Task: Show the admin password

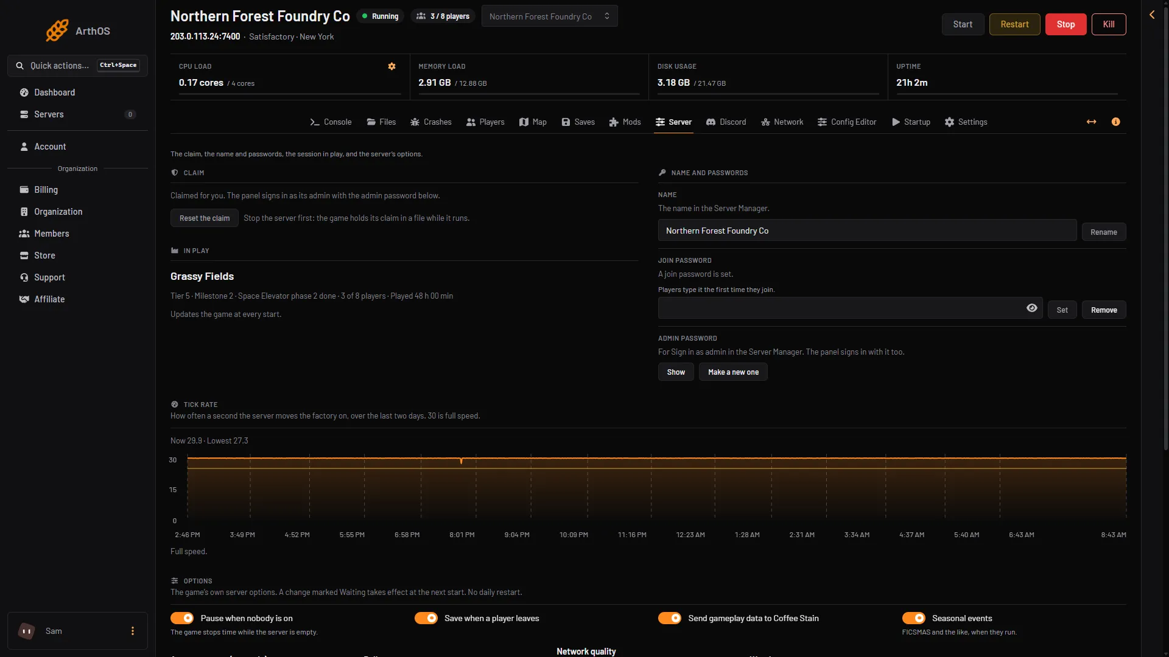Action: pos(676,372)
